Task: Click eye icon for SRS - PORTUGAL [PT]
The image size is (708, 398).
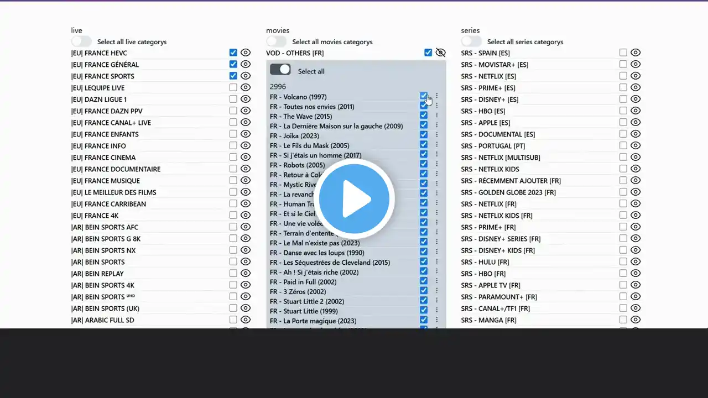Action: pyautogui.click(x=636, y=145)
